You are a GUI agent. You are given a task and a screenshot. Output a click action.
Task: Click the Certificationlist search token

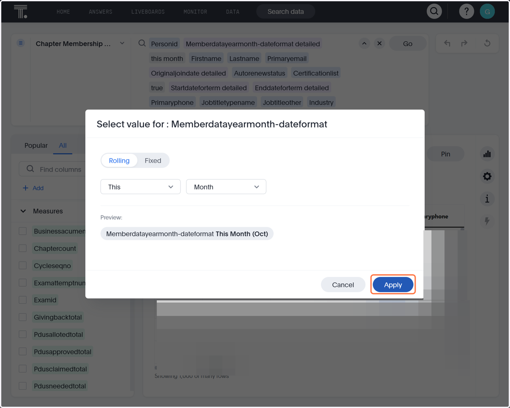pyautogui.click(x=316, y=73)
